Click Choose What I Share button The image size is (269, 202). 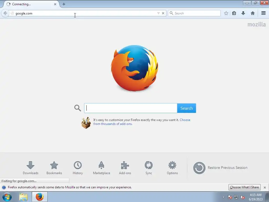coord(245,187)
